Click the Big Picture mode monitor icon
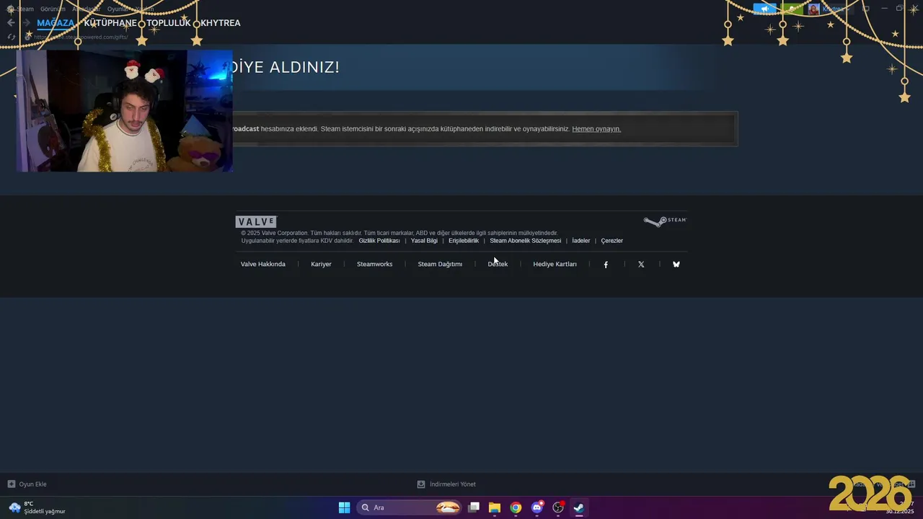923x519 pixels. [867, 9]
